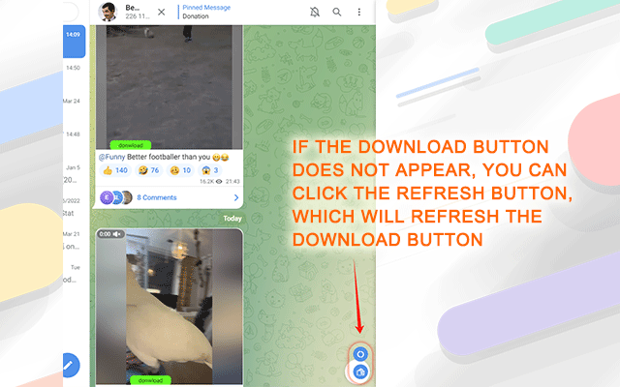Select the laughing emoji 76 reaction
This screenshot has height=387, width=620.
pos(148,170)
